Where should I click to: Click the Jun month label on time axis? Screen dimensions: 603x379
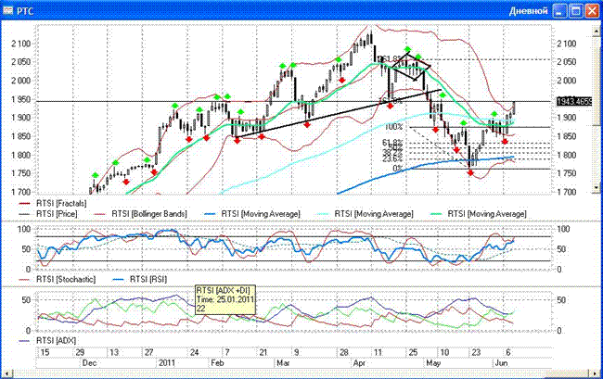[501, 363]
